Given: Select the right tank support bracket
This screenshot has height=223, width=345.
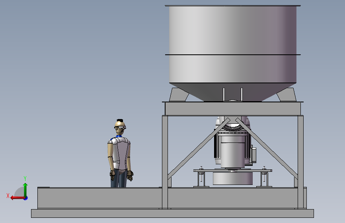Looking at the screenshot, I should (x=287, y=95).
